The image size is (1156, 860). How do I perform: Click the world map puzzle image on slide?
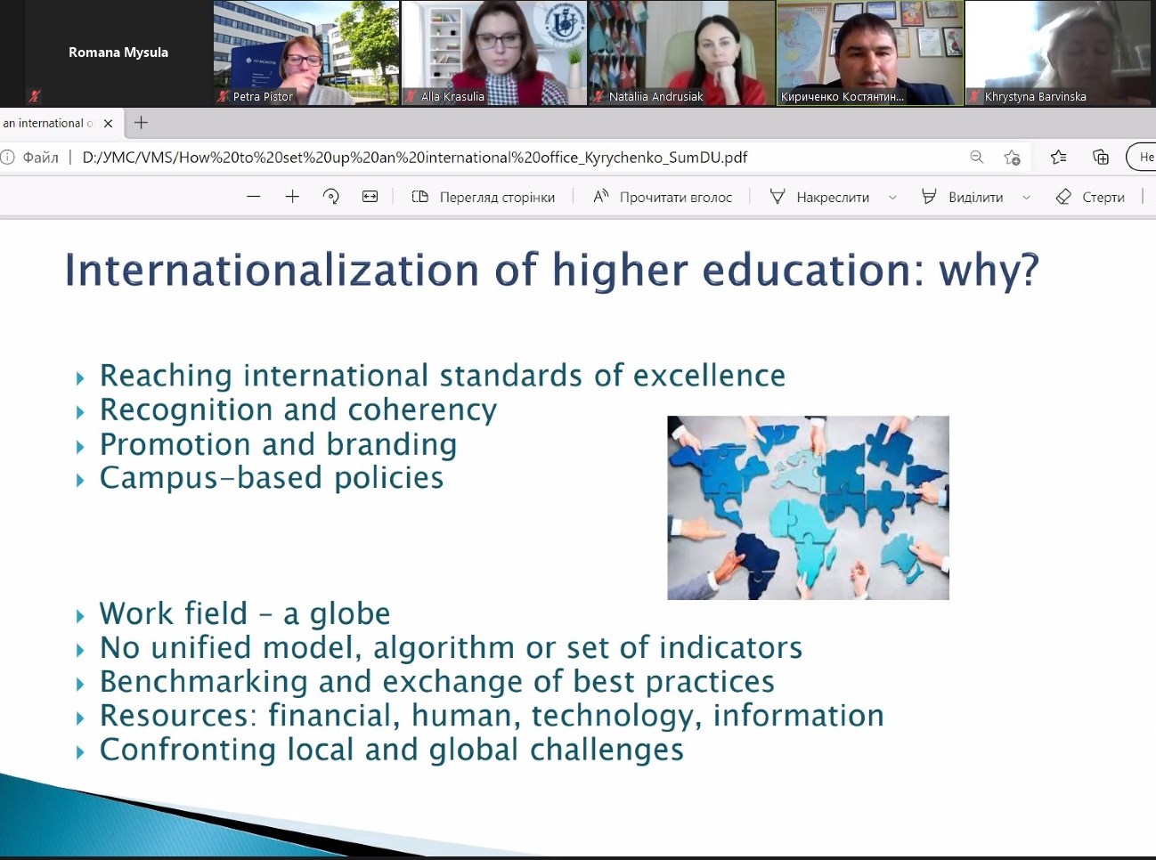tap(808, 507)
